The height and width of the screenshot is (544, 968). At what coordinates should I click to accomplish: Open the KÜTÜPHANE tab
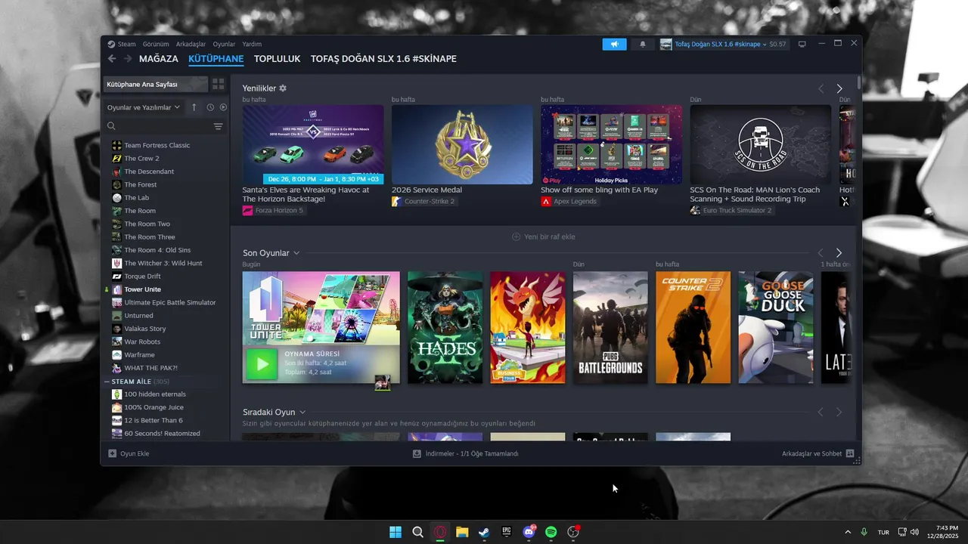pyautogui.click(x=216, y=59)
